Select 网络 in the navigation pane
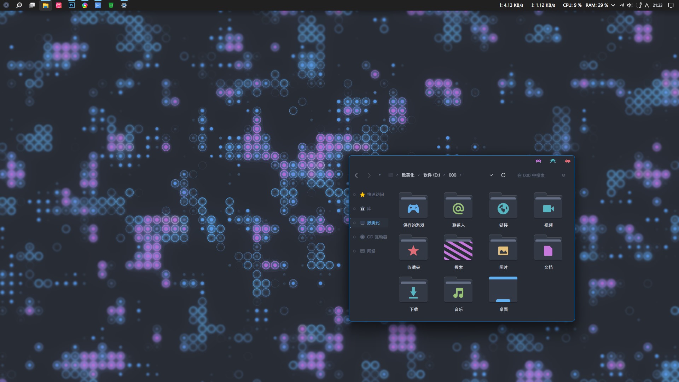The image size is (679, 382). [371, 251]
